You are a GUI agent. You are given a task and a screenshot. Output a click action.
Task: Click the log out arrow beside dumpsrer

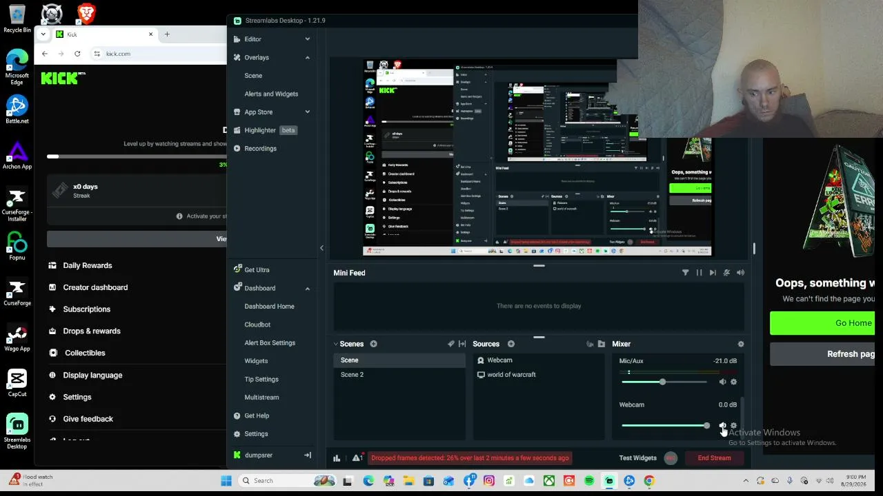(308, 455)
